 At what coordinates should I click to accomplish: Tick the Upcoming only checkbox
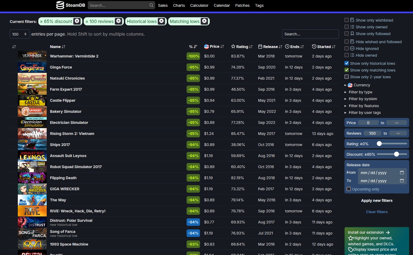coord(349,189)
